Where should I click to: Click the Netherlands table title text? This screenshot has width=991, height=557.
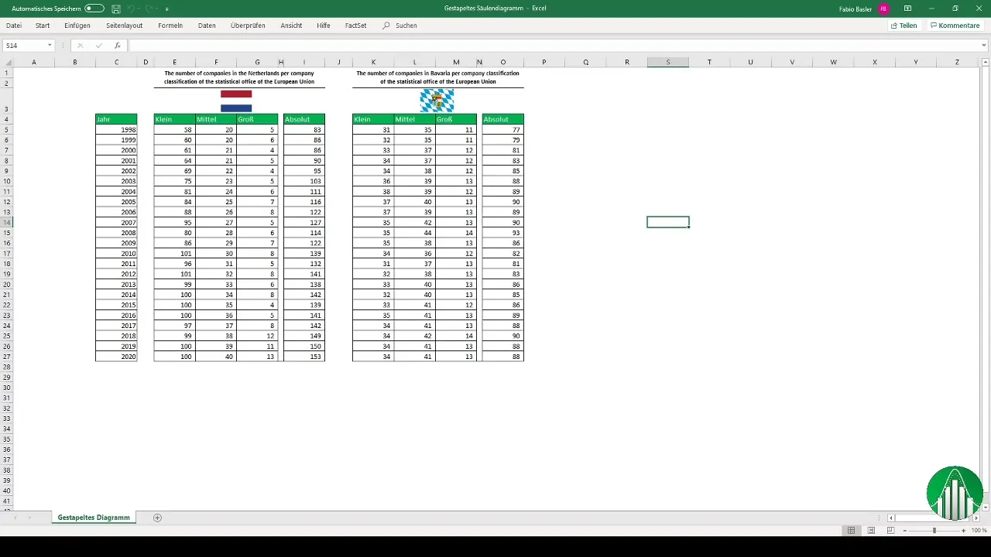(239, 77)
